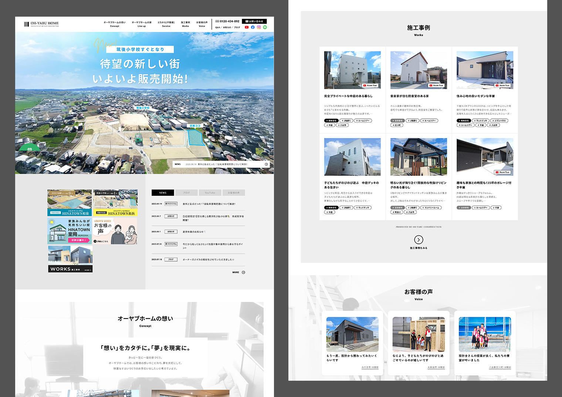Switch to the ブログ tab in the news panel
This screenshot has height=397, width=562.
click(x=186, y=193)
